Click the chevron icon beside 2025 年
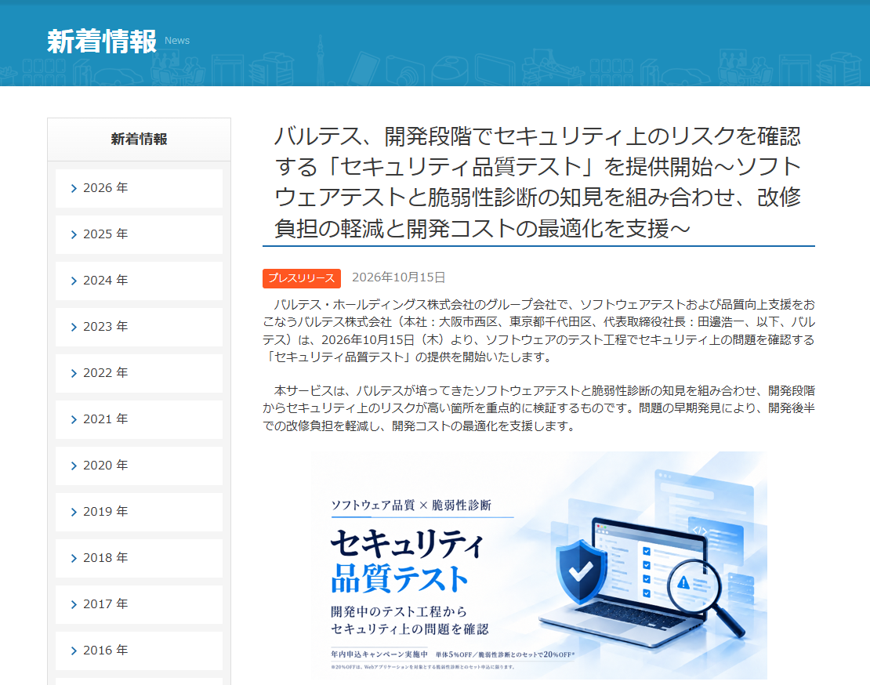This screenshot has height=685, width=870. point(74,234)
